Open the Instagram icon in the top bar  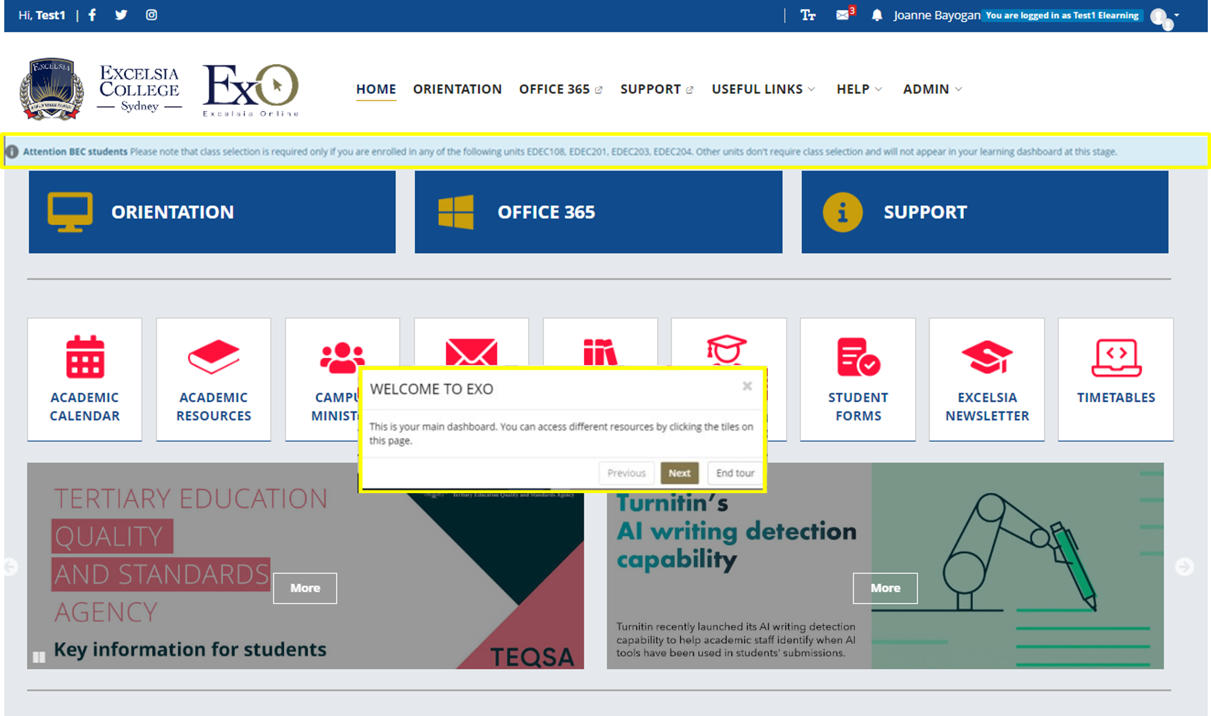pyautogui.click(x=151, y=15)
